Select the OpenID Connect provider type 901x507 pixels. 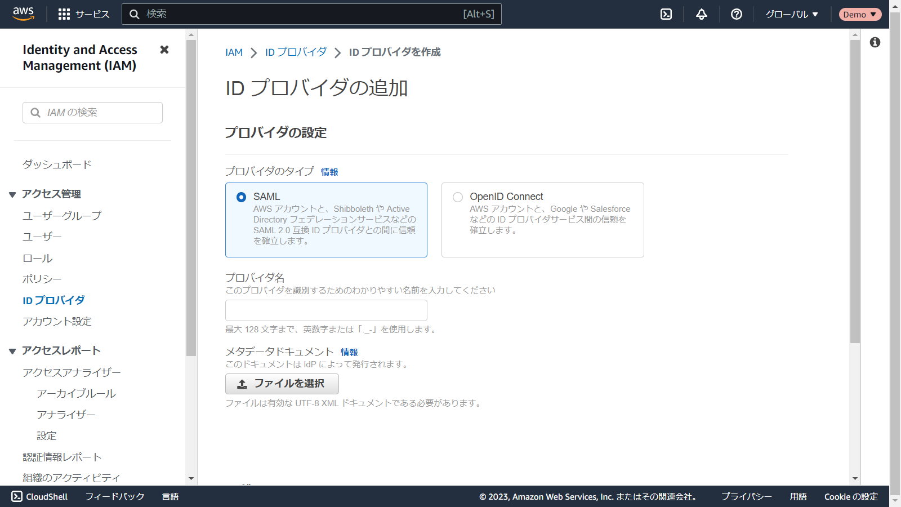(x=458, y=197)
